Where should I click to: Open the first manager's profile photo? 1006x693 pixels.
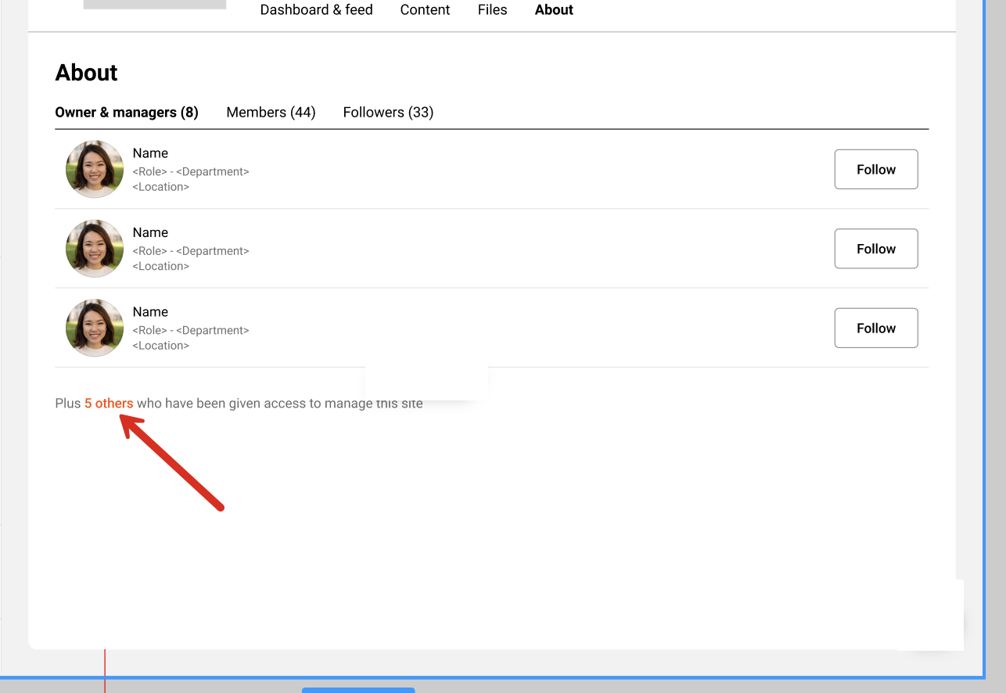(x=95, y=169)
